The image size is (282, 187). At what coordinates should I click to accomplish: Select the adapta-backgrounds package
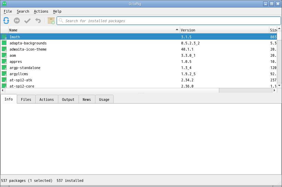click(x=139, y=43)
